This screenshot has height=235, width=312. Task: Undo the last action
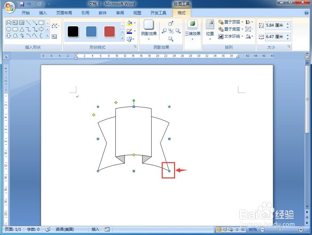29,4
